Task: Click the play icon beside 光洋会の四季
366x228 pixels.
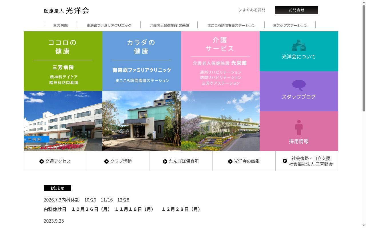Action: point(230,161)
